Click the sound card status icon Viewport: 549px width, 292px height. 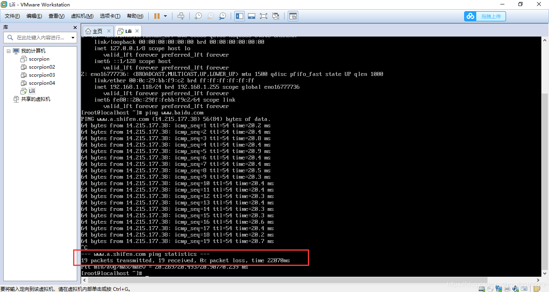pos(516,288)
